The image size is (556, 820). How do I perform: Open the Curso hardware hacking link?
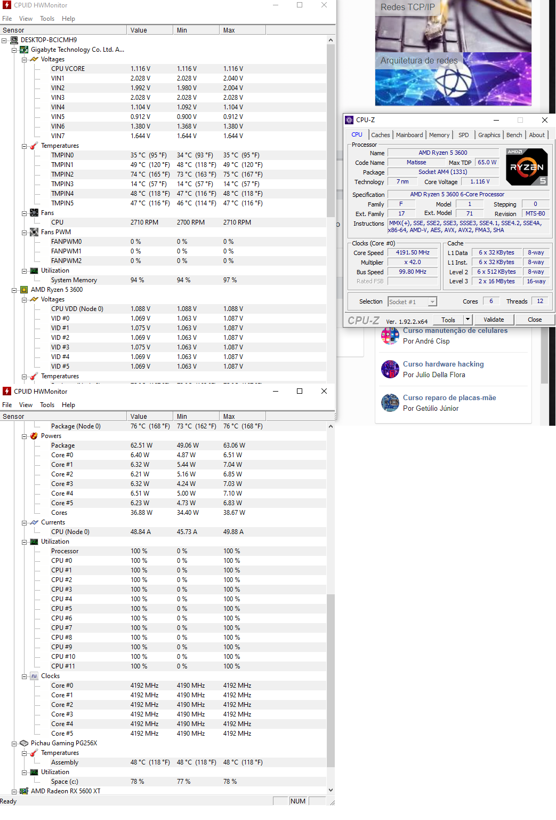click(x=444, y=364)
